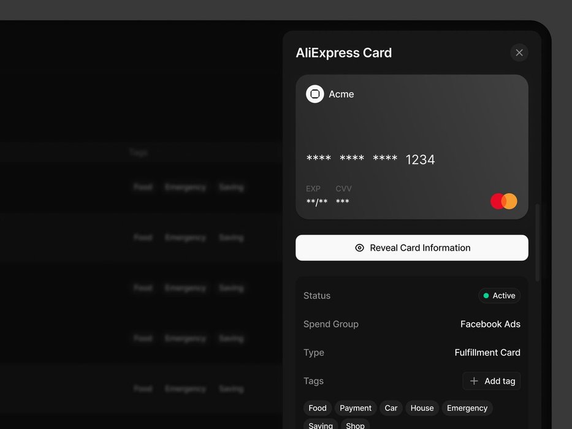
Task: Click the Car tag chip
Action: [391, 408]
